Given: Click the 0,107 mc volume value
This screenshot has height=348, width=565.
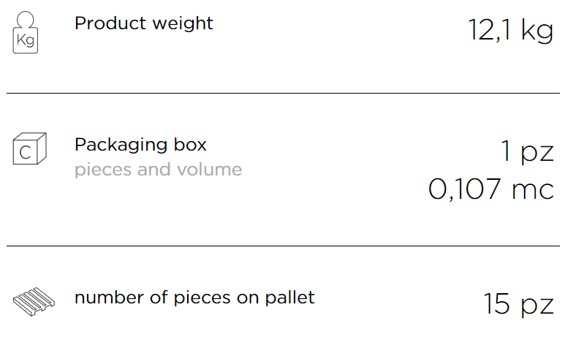Looking at the screenshot, I should click(x=490, y=189).
